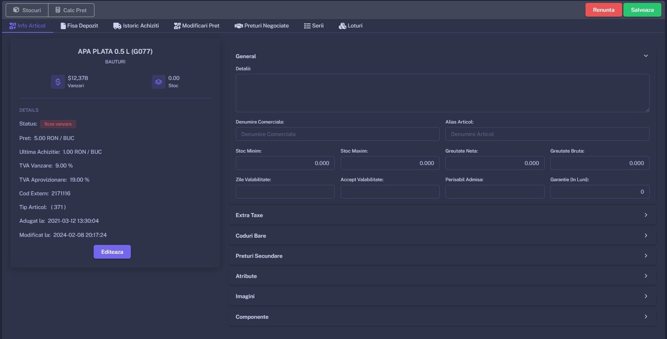Collapse the General section chevron
The width and height of the screenshot is (667, 339).
[646, 56]
